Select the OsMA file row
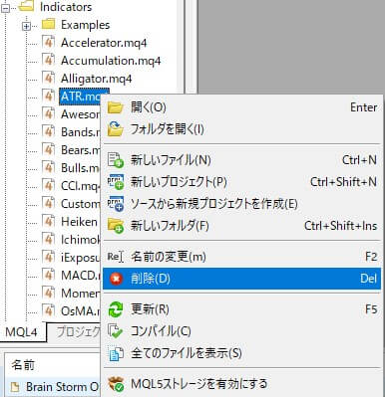Image resolution: width=385 pixels, height=397 pixels. [80, 311]
